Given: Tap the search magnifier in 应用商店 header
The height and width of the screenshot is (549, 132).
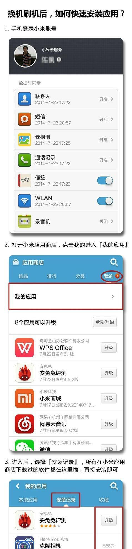Looking at the screenshot, I should click(114, 262).
